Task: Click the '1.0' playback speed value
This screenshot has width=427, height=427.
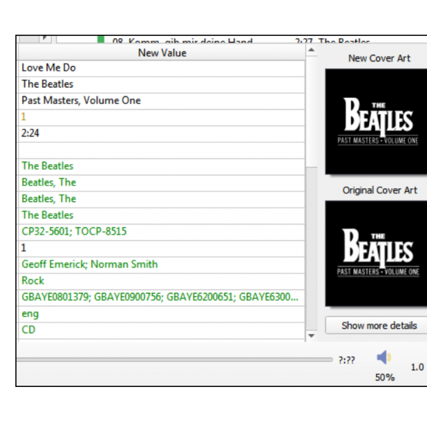Action: pyautogui.click(x=417, y=367)
